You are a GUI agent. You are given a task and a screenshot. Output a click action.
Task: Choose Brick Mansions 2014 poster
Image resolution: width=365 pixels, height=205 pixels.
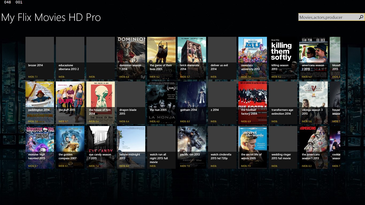192,58
